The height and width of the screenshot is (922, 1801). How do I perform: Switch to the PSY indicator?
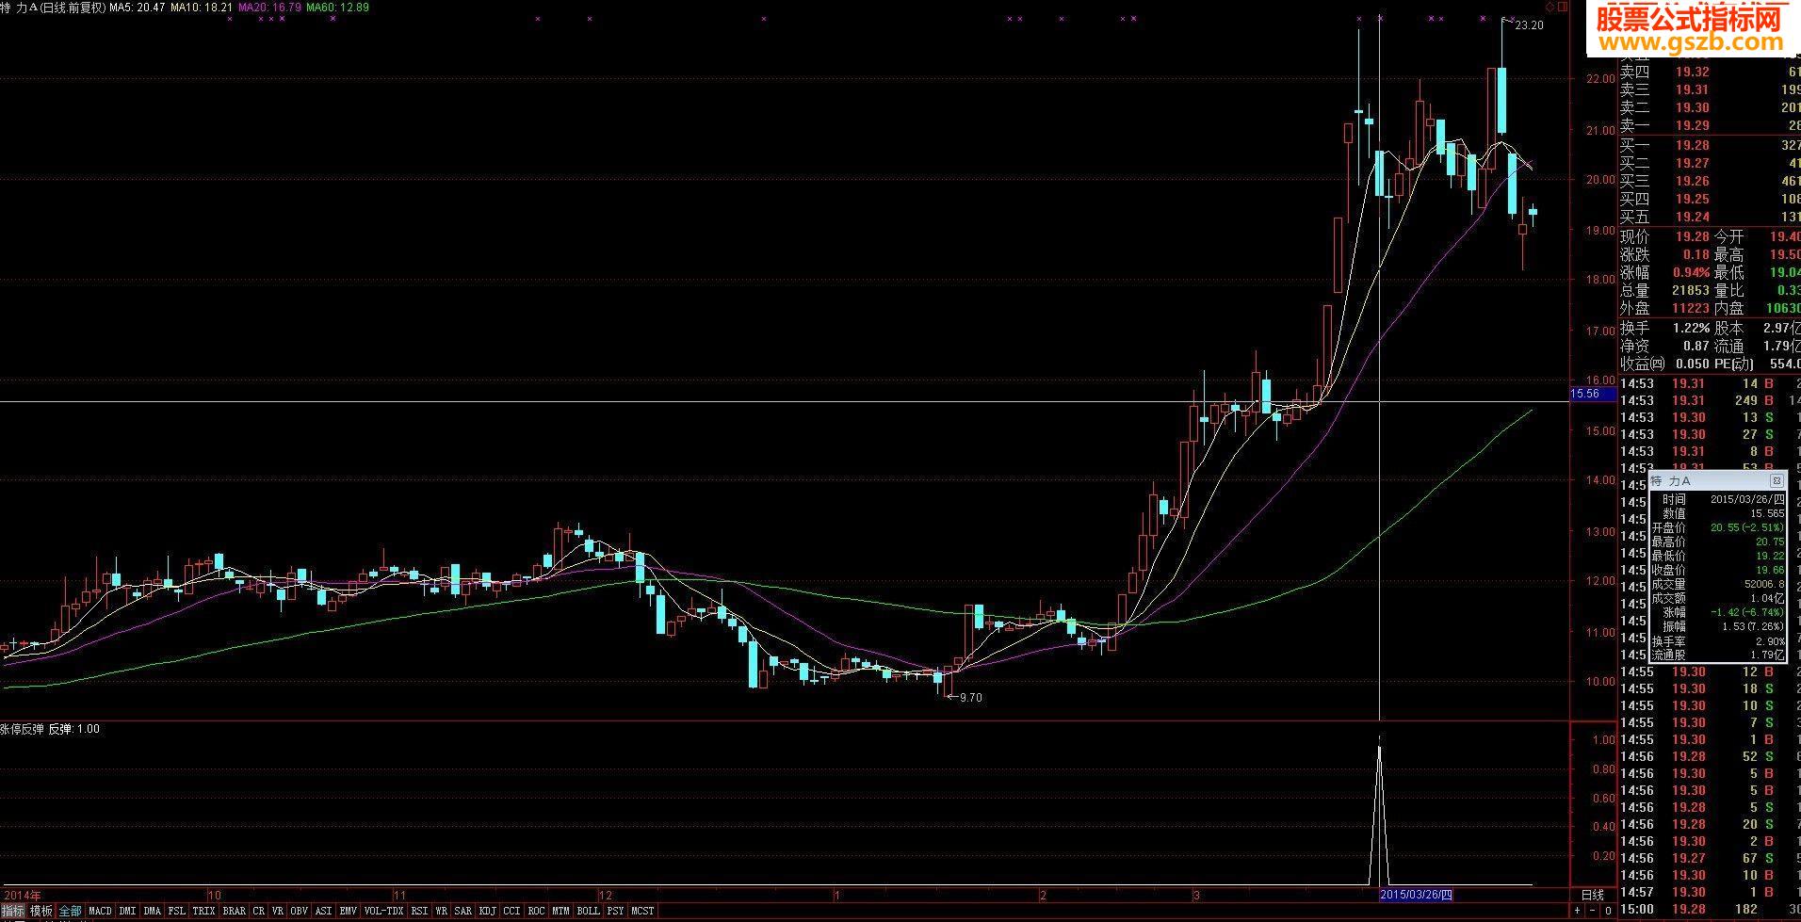(616, 911)
